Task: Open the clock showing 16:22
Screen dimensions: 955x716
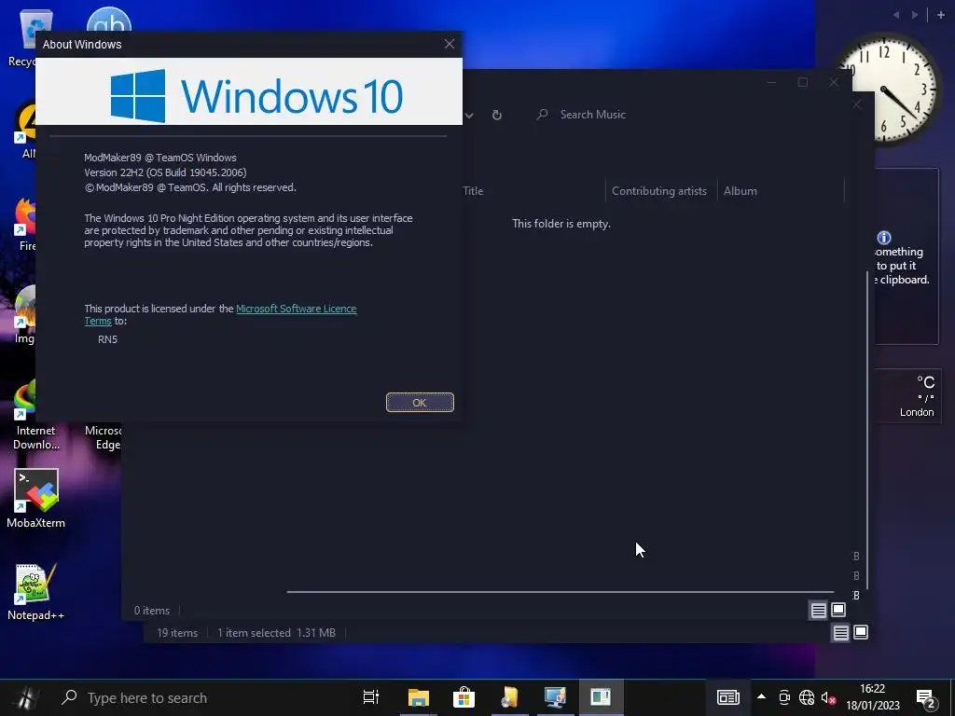Action: [873, 697]
